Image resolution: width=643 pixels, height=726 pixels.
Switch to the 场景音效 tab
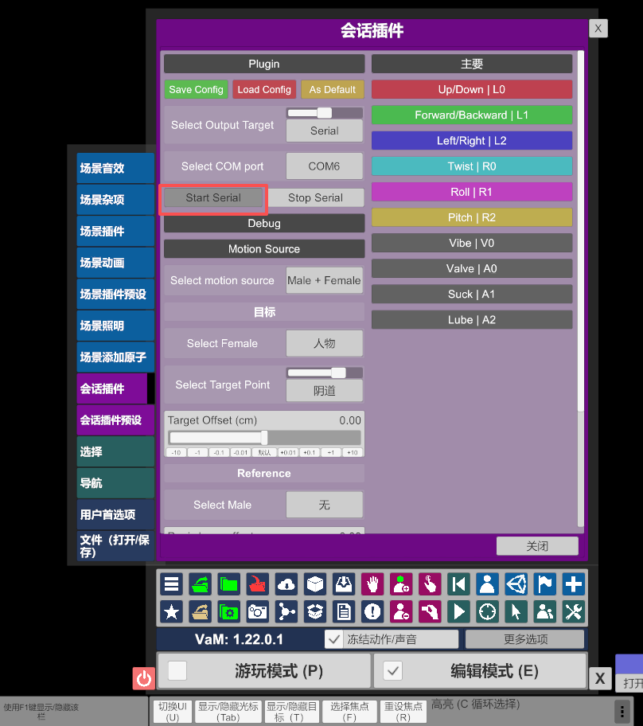pyautogui.click(x=115, y=168)
